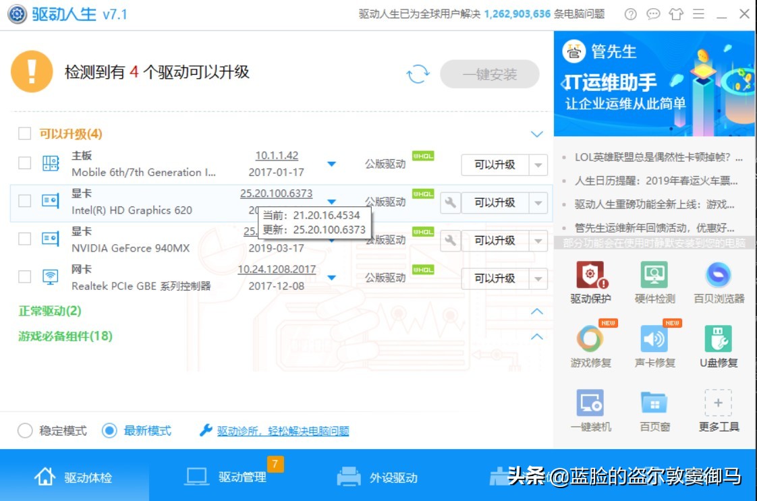757x501 pixels.
Task: Collapse the 可以升级(4) section
Action: pyautogui.click(x=536, y=133)
